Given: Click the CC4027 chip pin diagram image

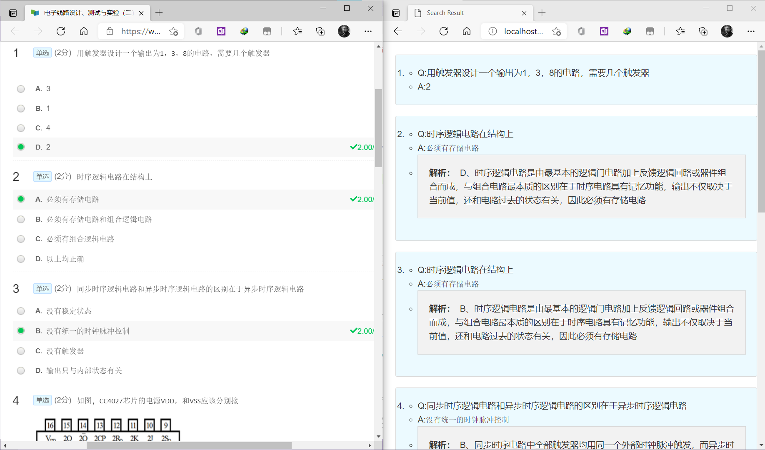Looking at the screenshot, I should click(108, 430).
